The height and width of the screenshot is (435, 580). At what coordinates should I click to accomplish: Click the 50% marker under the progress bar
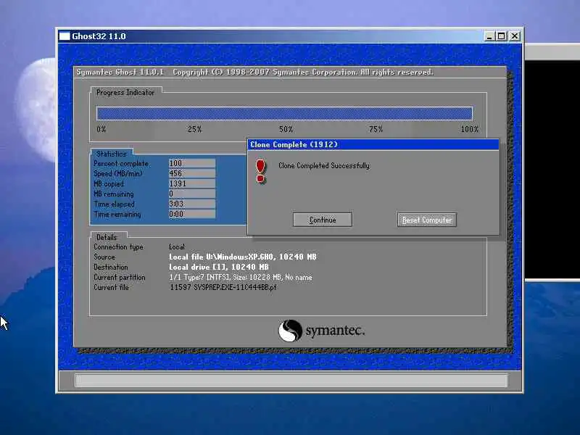[x=286, y=129]
